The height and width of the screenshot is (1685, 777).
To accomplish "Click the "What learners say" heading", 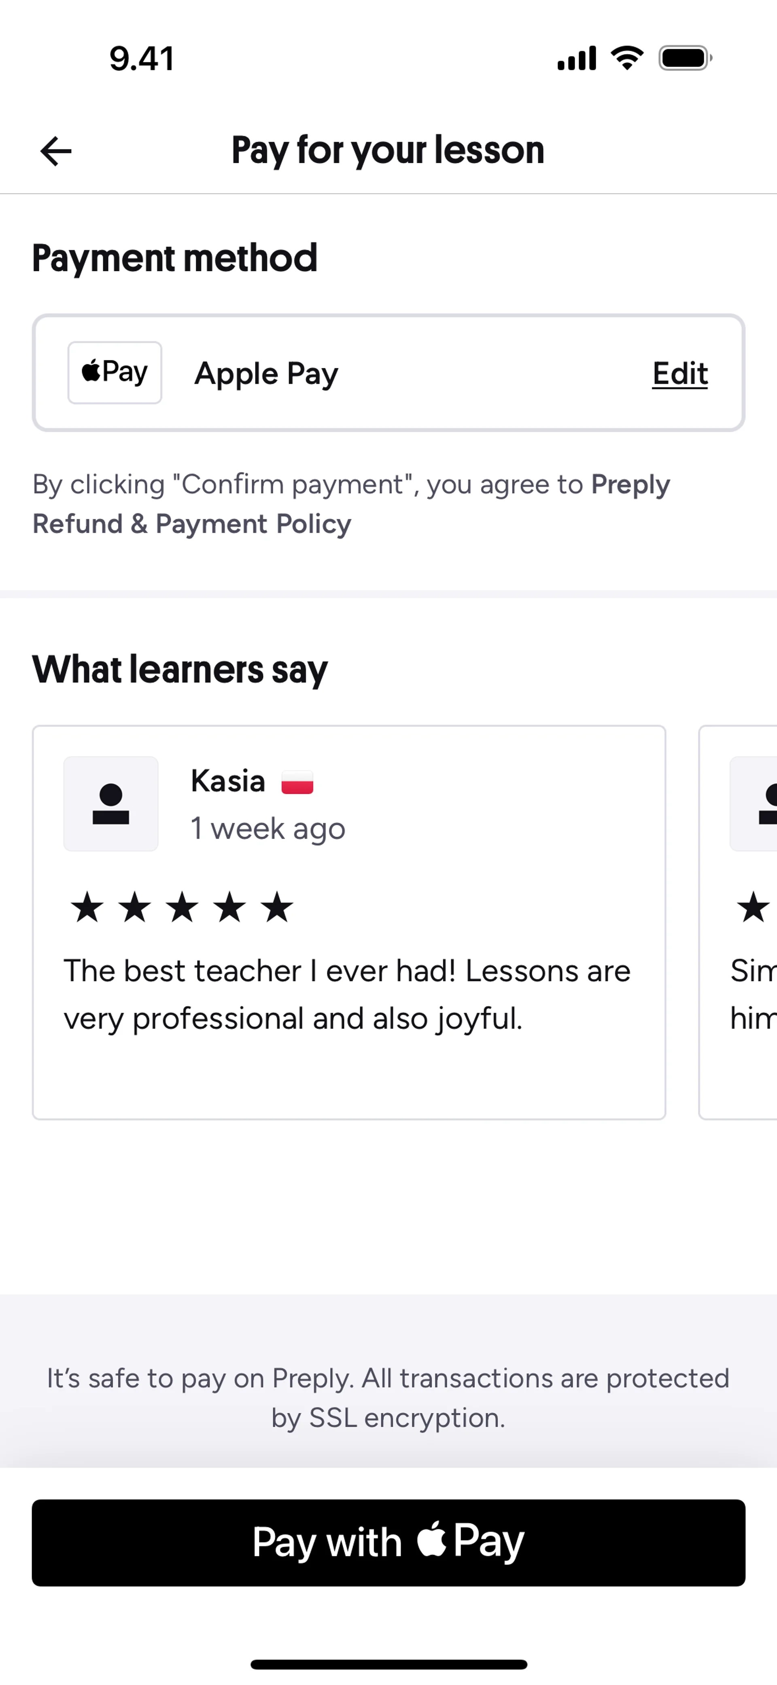I will click(x=180, y=669).
